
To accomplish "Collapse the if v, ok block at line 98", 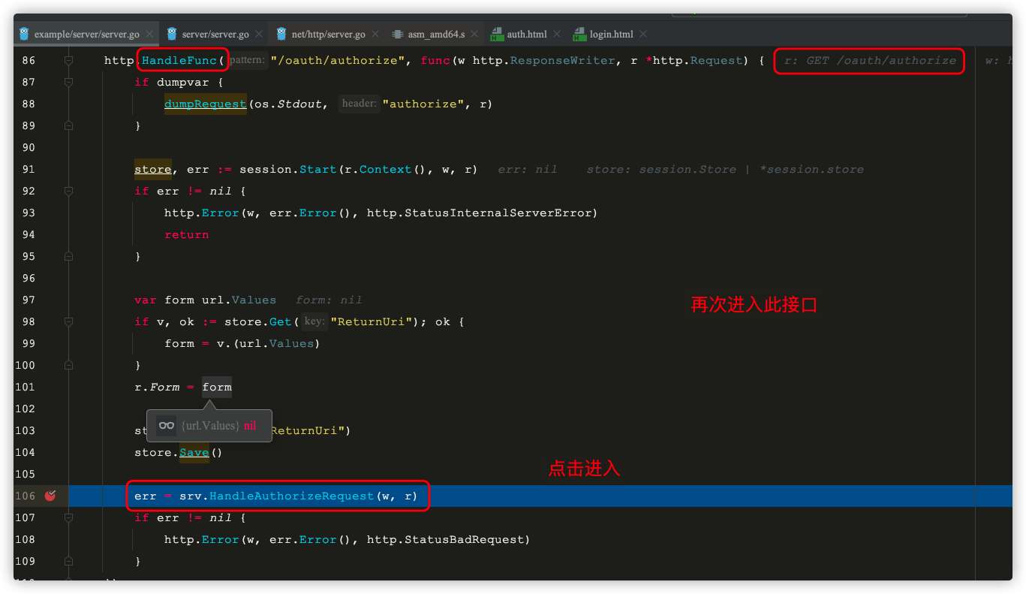I will 68,321.
